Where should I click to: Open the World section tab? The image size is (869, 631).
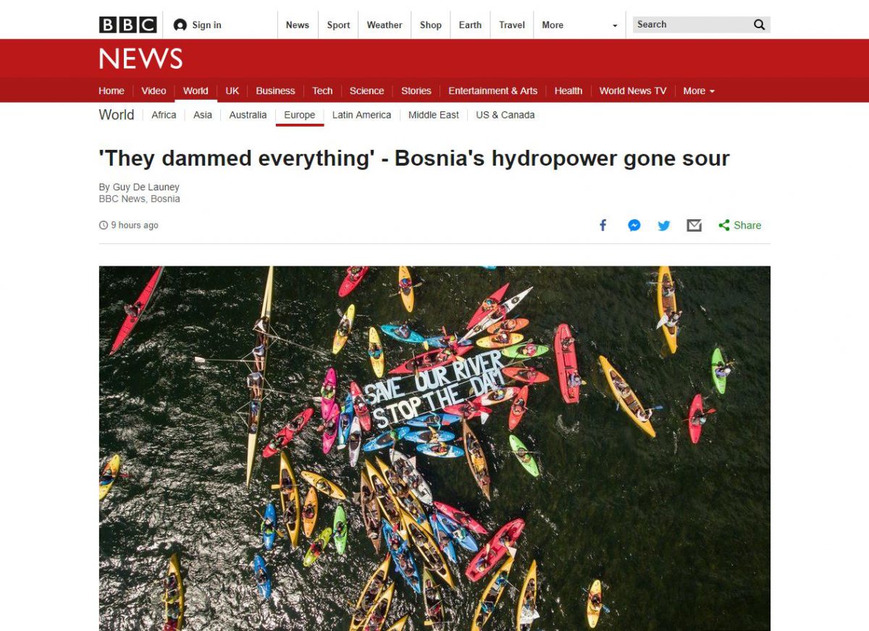coord(196,90)
